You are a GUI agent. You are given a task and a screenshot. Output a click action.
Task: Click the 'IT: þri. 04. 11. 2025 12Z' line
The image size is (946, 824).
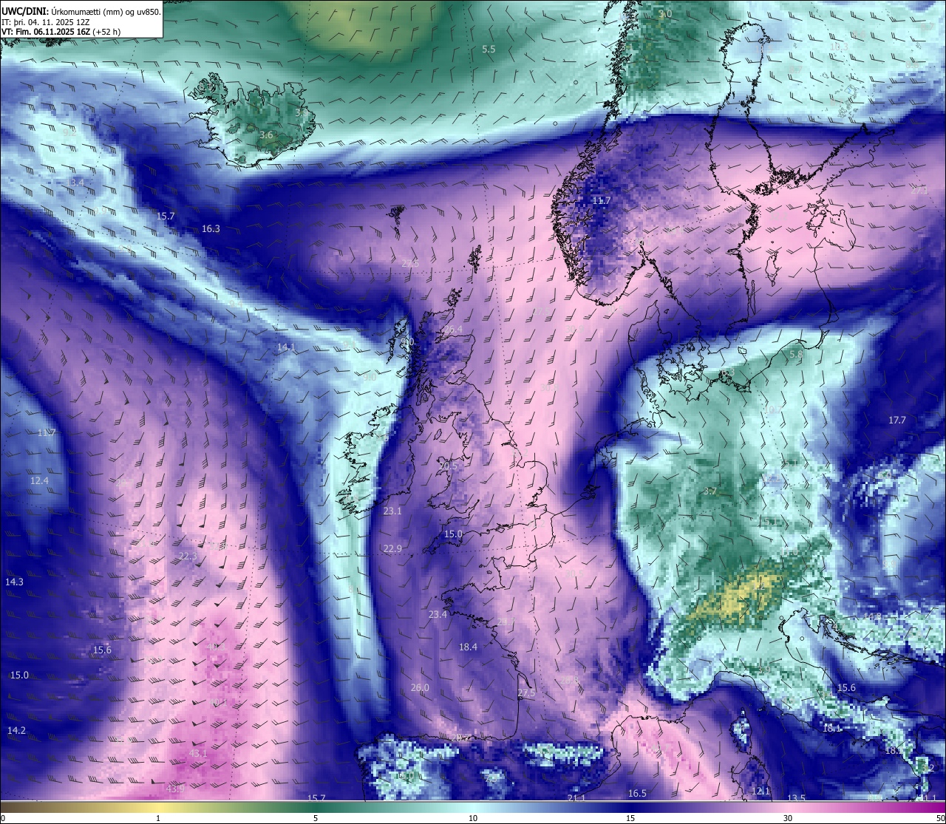click(46, 21)
